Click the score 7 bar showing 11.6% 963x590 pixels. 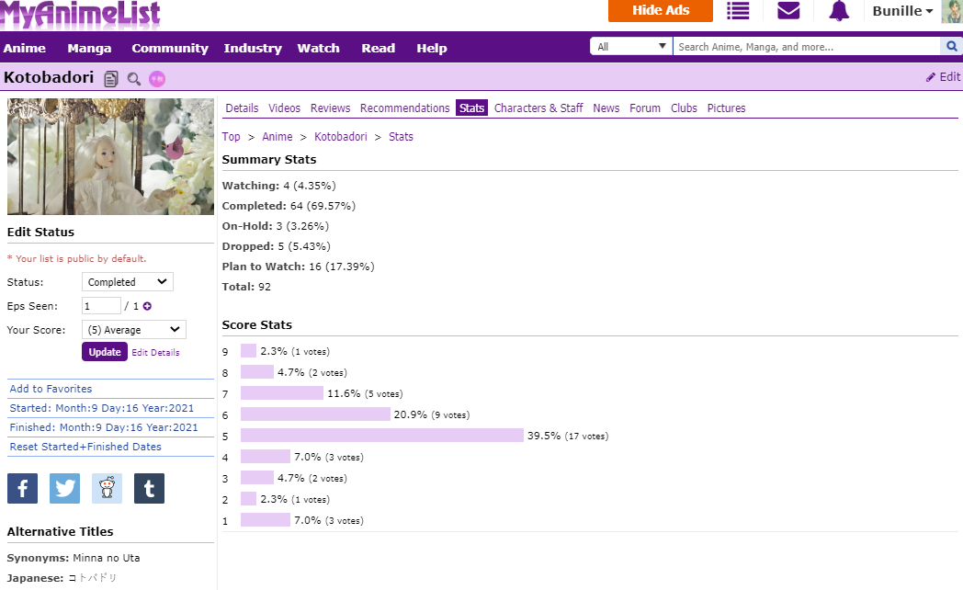point(282,393)
